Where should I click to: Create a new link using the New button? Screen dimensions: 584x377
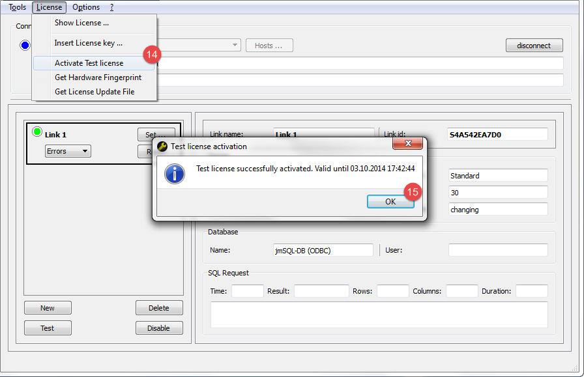[x=47, y=307]
